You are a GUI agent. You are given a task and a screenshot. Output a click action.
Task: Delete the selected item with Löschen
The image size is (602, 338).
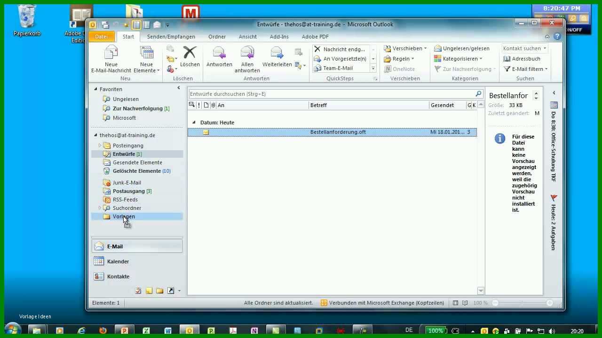[x=190, y=56]
